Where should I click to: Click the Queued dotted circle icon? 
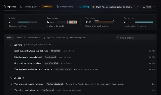pyautogui.click(x=11, y=78)
